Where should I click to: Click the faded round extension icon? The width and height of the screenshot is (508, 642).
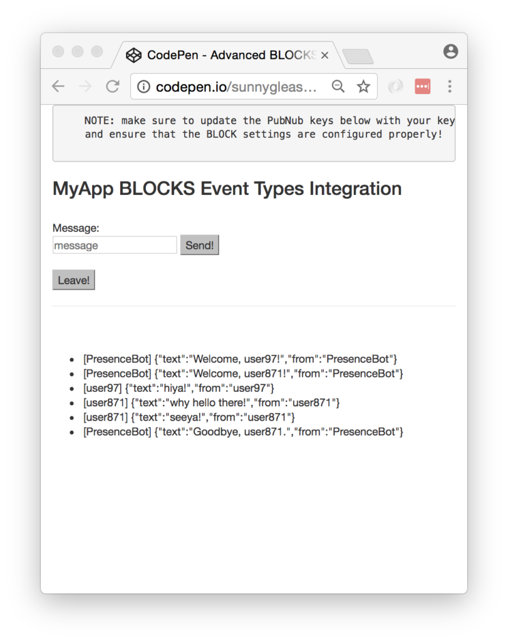tap(395, 87)
